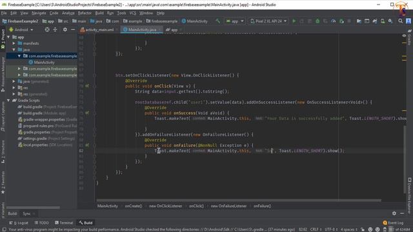Collapse the java folder arrow
Screen dimensions: 413x232
pyautogui.click(x=14, y=50)
